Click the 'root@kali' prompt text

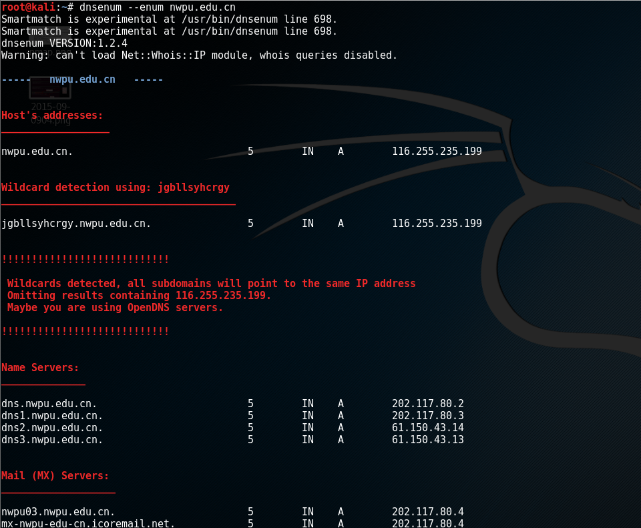28,7
